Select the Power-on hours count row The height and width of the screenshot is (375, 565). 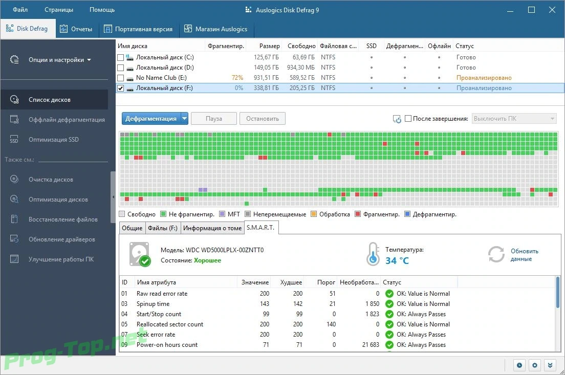click(337, 345)
